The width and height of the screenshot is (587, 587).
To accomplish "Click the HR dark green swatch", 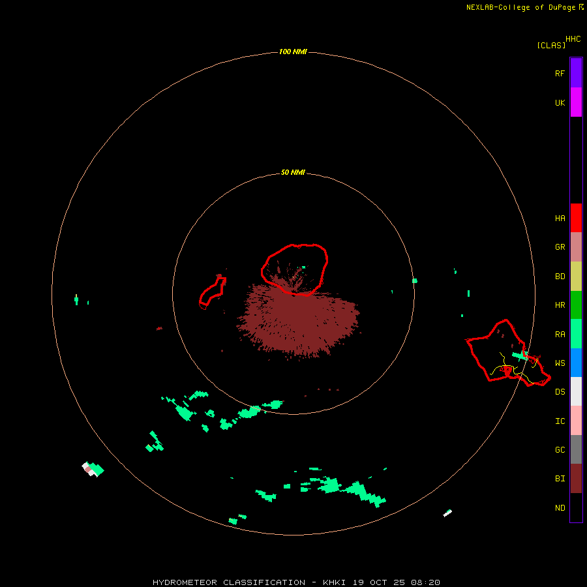I will 576,305.
